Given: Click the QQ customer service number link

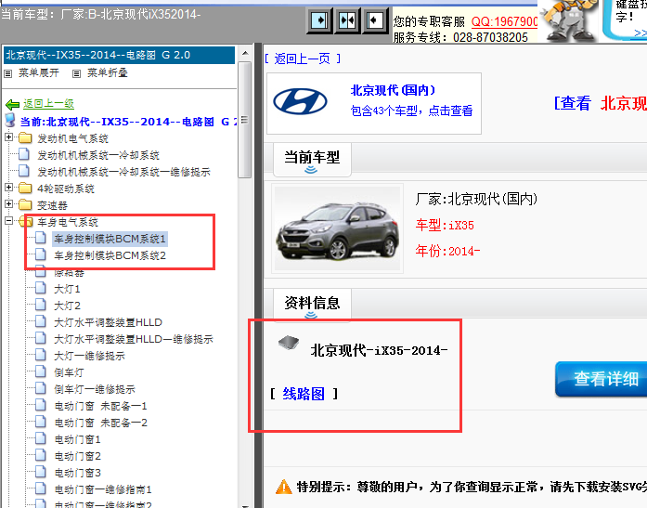Looking at the screenshot, I should click(x=504, y=21).
